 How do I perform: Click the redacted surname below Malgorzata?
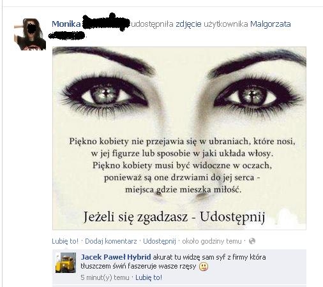coord(66,36)
